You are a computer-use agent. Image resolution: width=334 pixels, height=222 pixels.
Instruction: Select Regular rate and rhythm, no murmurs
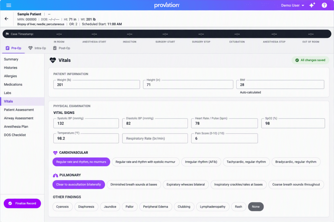tap(81, 162)
